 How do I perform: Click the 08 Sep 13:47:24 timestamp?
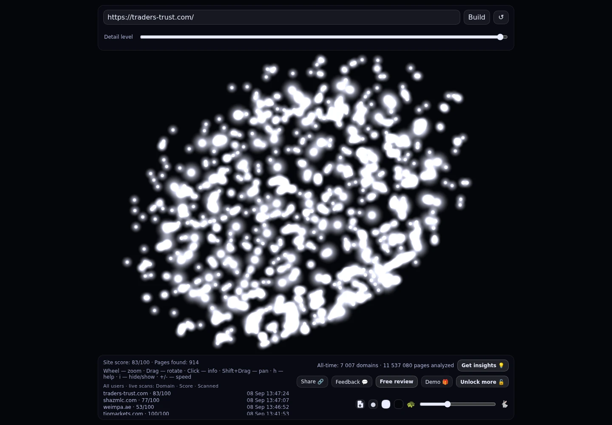tap(268, 394)
